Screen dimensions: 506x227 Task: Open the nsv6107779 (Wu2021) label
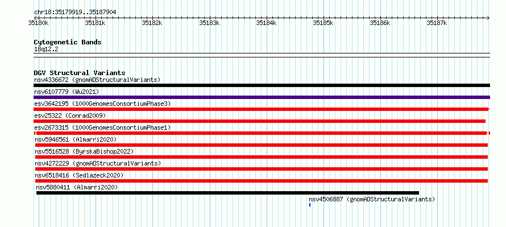[67, 92]
